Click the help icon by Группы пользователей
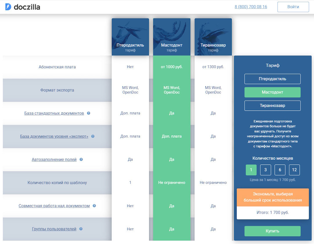The image size is (314, 244). pyautogui.click(x=81, y=229)
